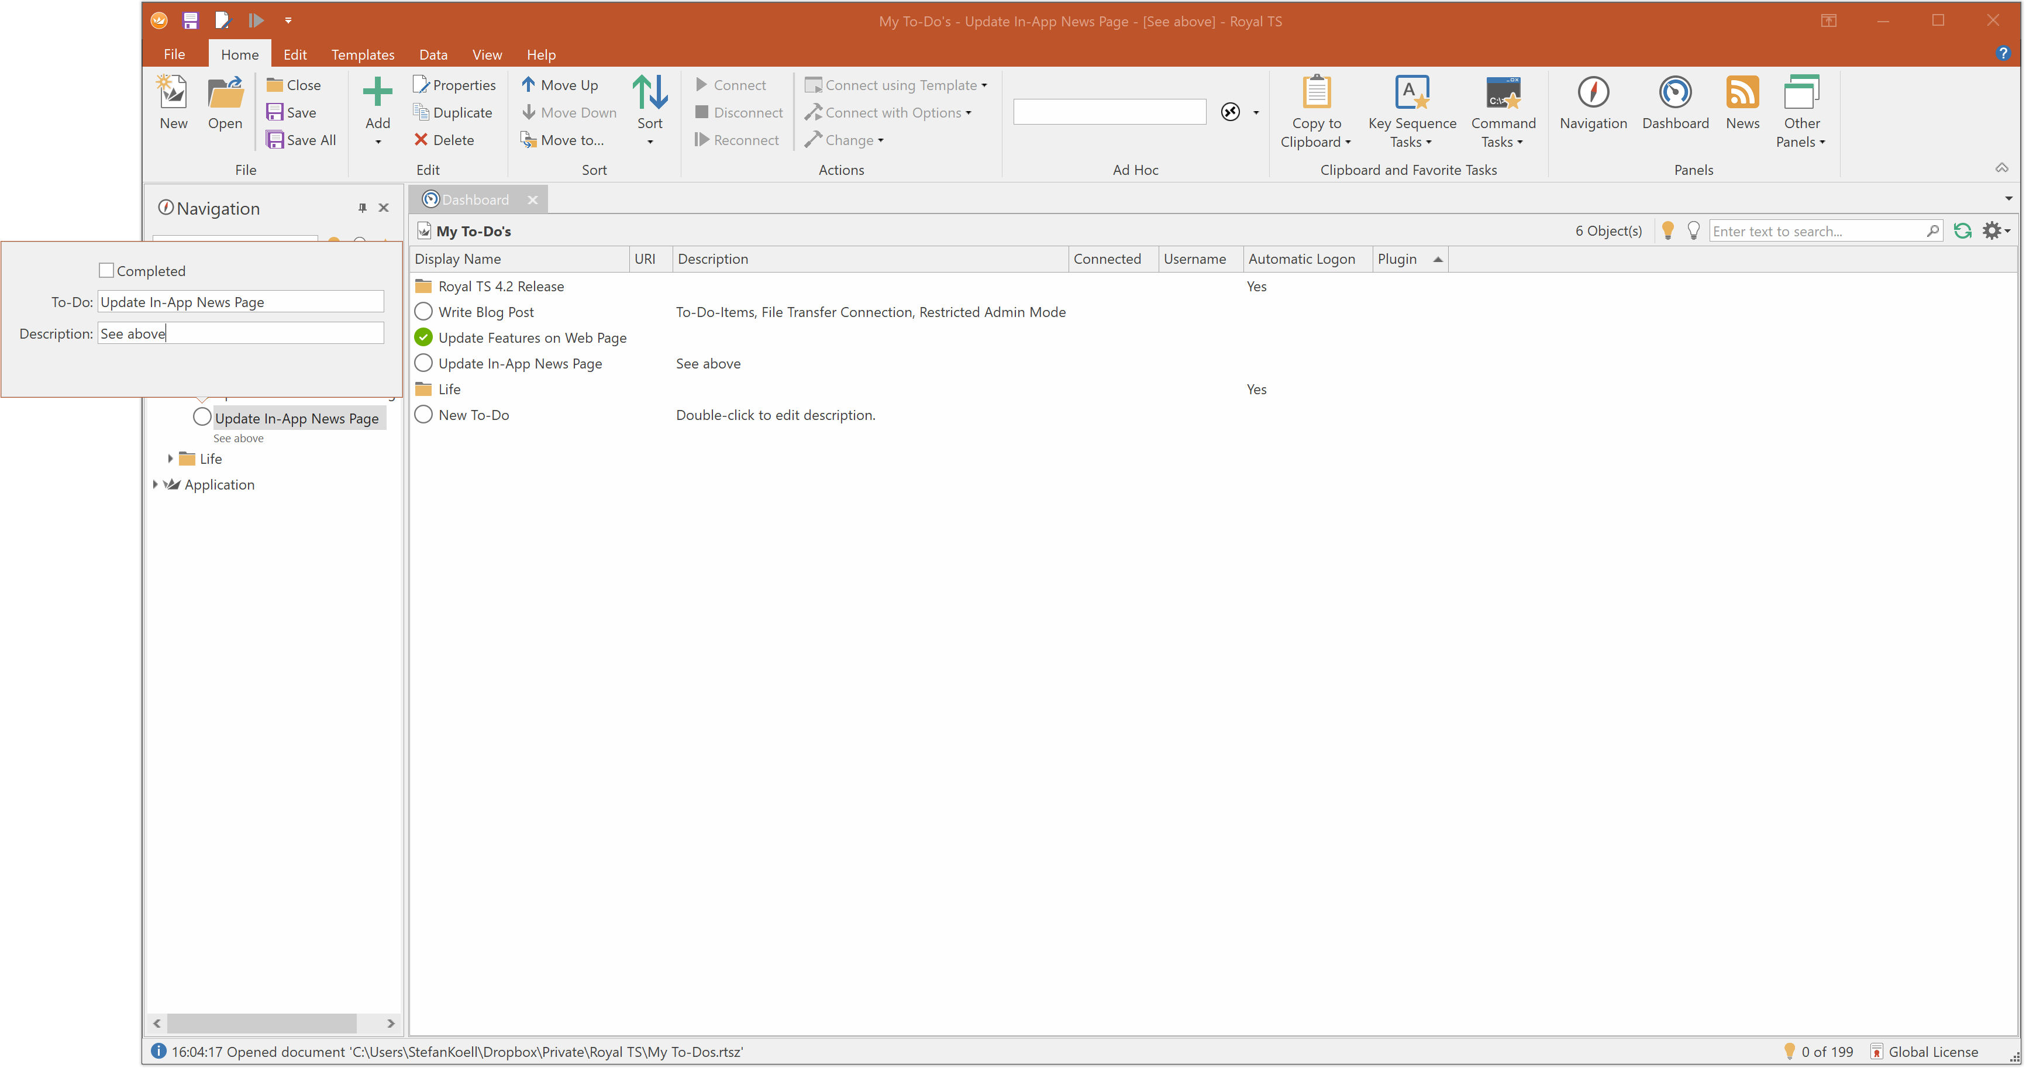This screenshot has width=2026, height=1068.
Task: Close the Dashboard tab
Action: (532, 200)
